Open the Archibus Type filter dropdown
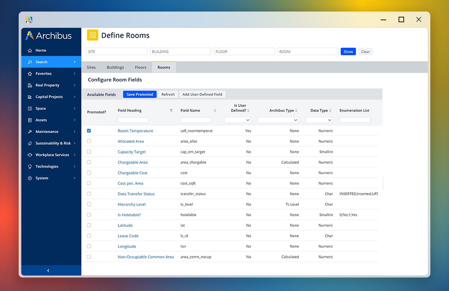Image resolution: width=449 pixels, height=291 pixels. click(x=278, y=120)
